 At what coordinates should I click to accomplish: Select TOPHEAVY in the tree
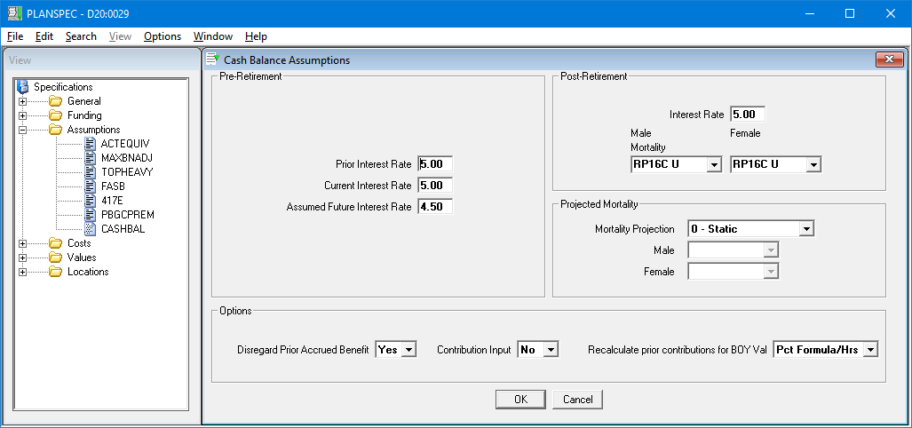click(x=127, y=172)
